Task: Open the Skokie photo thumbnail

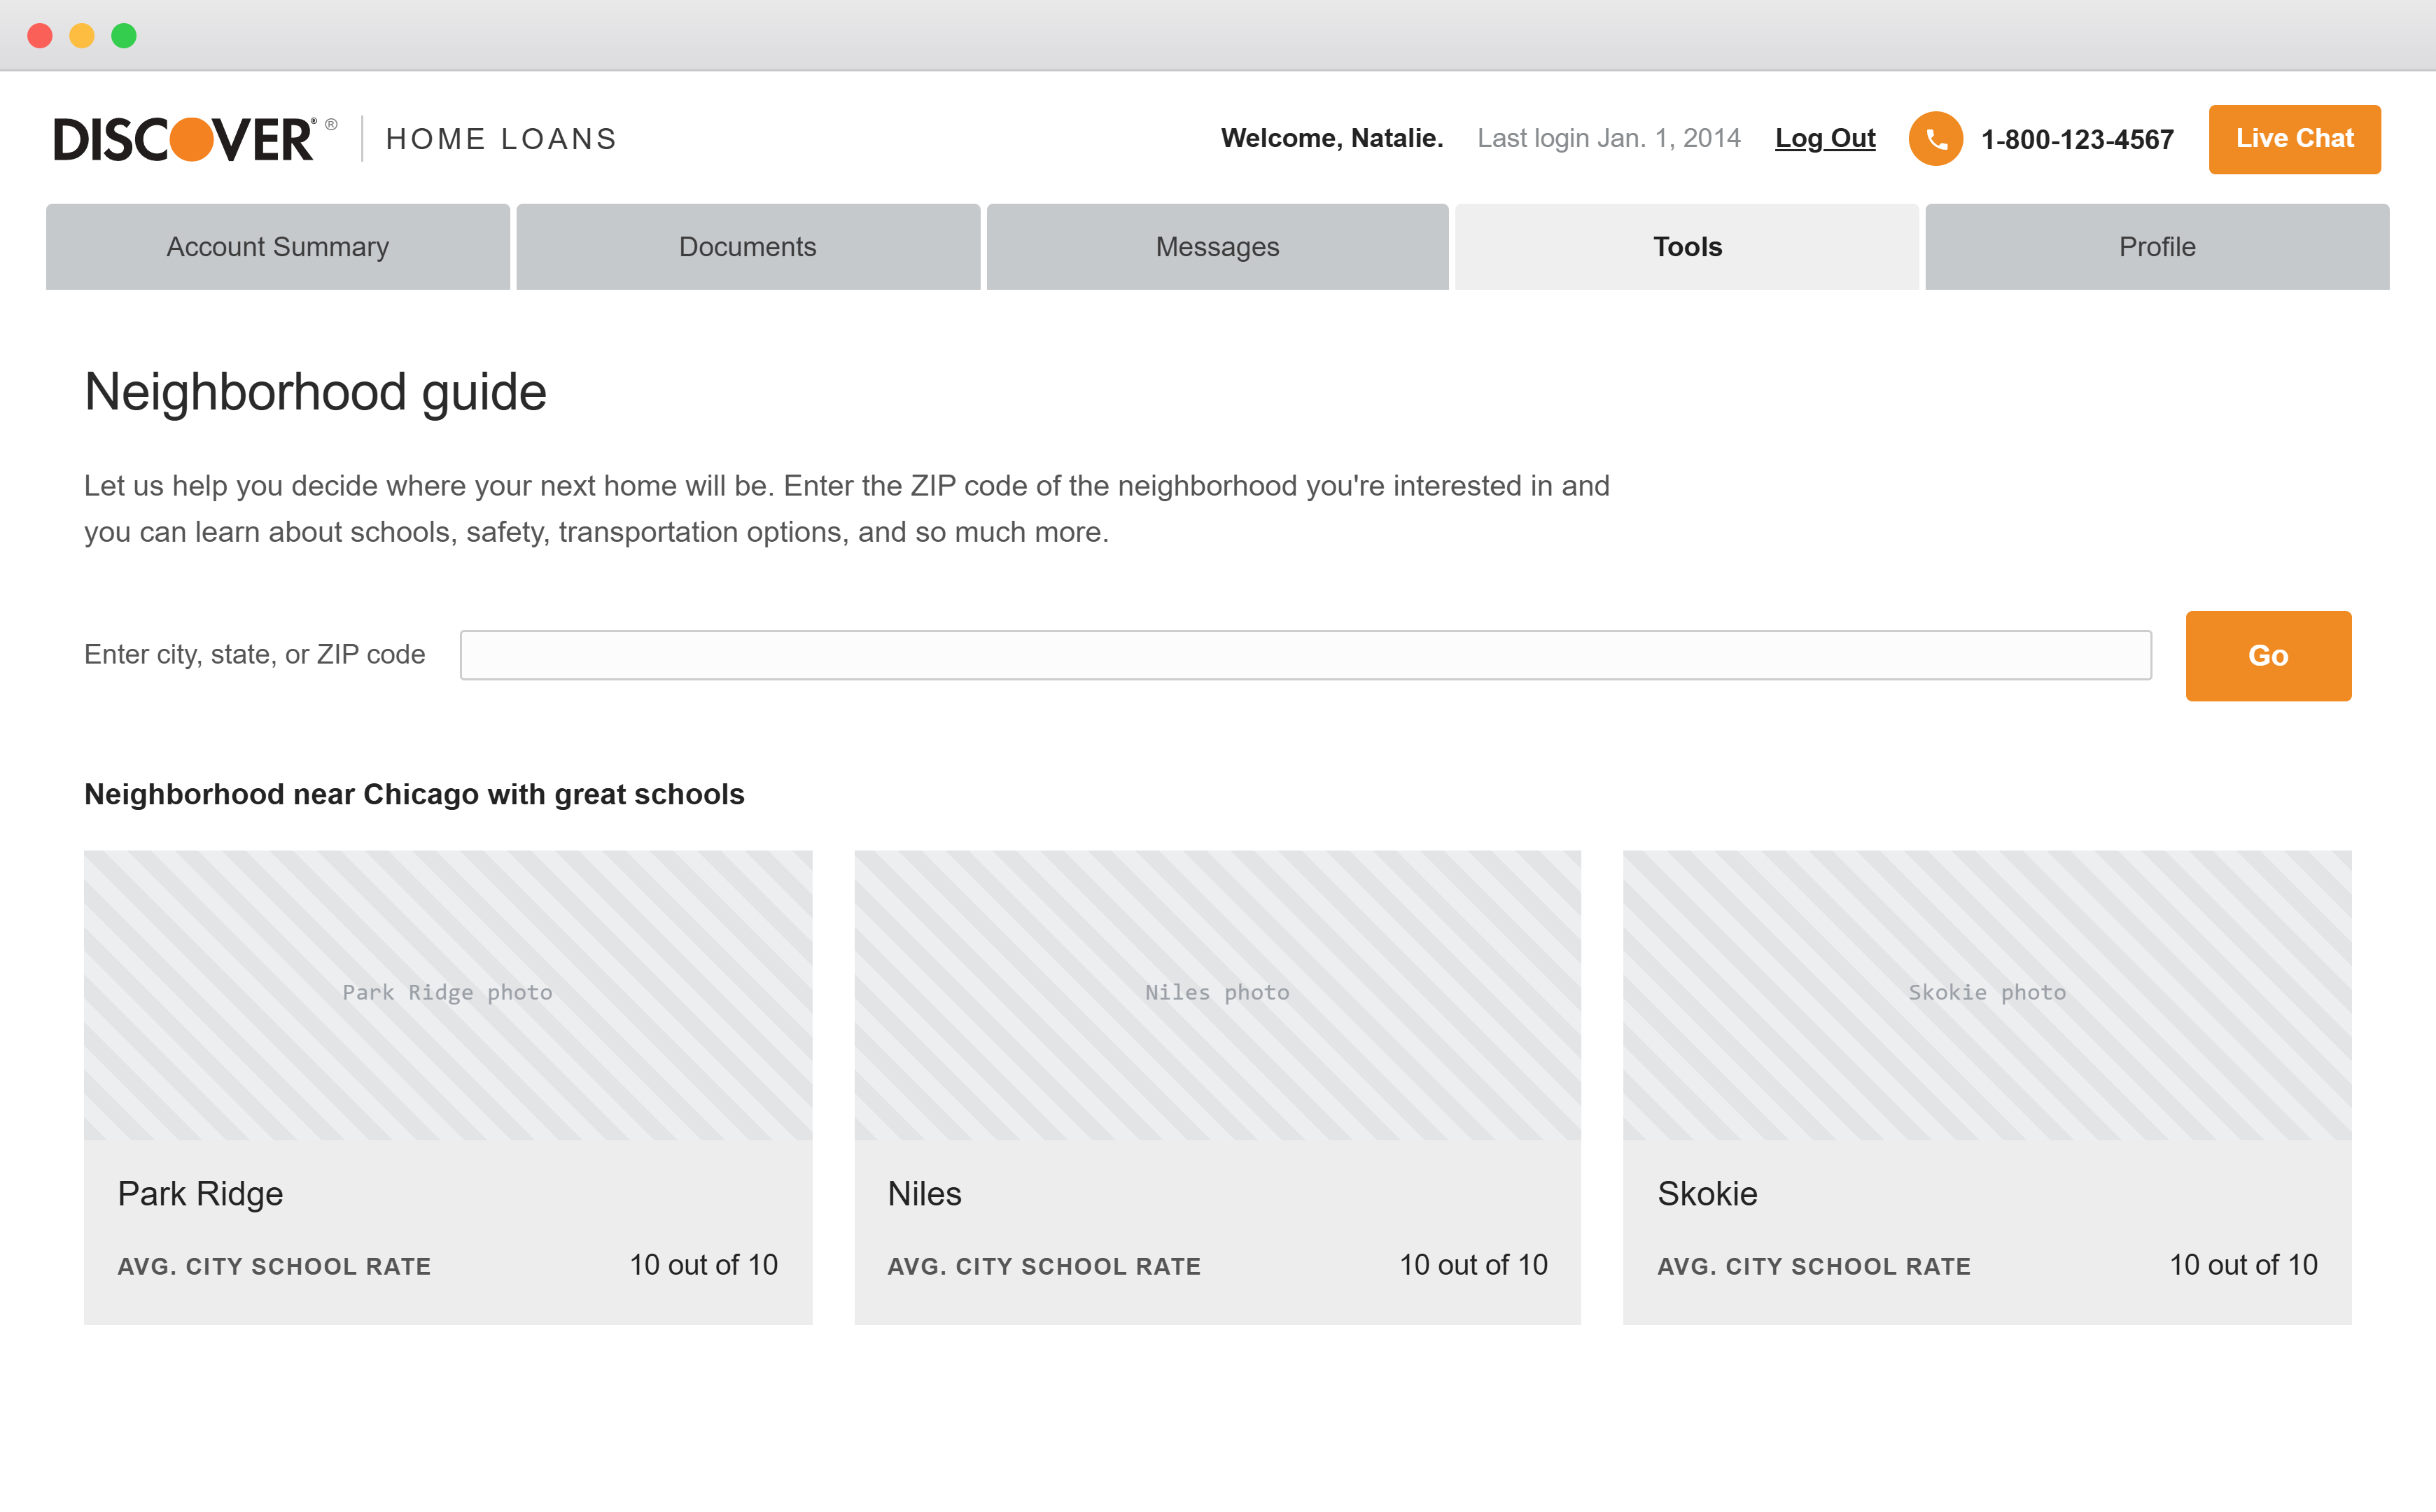Action: click(1987, 995)
